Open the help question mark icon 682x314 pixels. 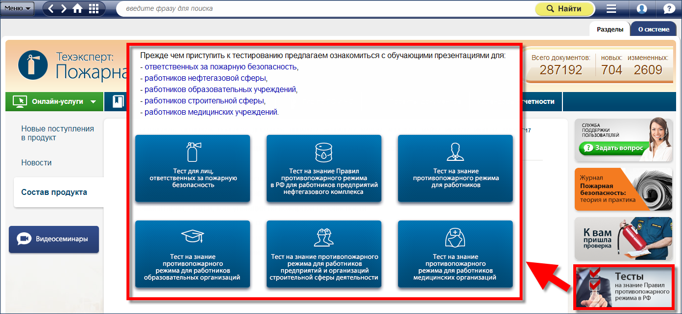click(669, 9)
